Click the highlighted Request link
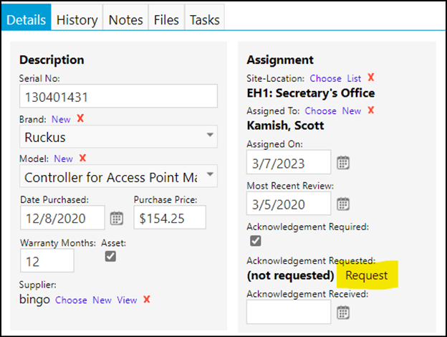The width and height of the screenshot is (447, 337). (366, 275)
